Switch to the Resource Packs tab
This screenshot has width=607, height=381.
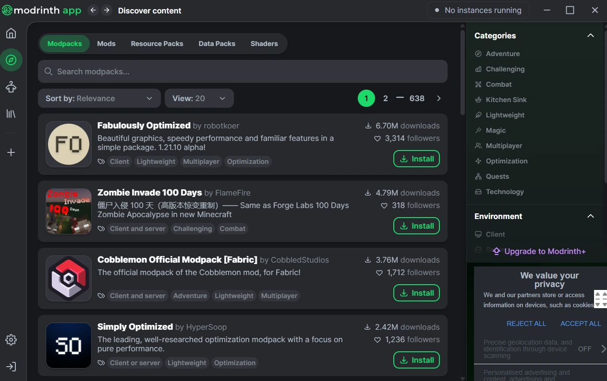pyautogui.click(x=157, y=44)
